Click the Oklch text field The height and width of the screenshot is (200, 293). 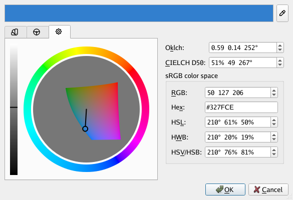pos(243,48)
